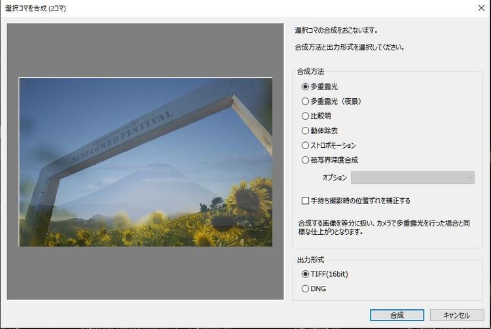This screenshot has width=491, height=329.
Task: Click the 出力形式 group label
Action: [x=310, y=260]
